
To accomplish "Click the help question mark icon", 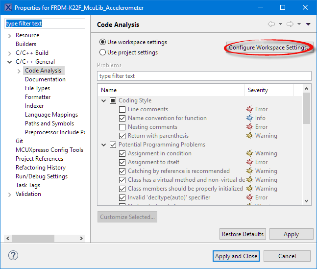I will [x=13, y=256].
